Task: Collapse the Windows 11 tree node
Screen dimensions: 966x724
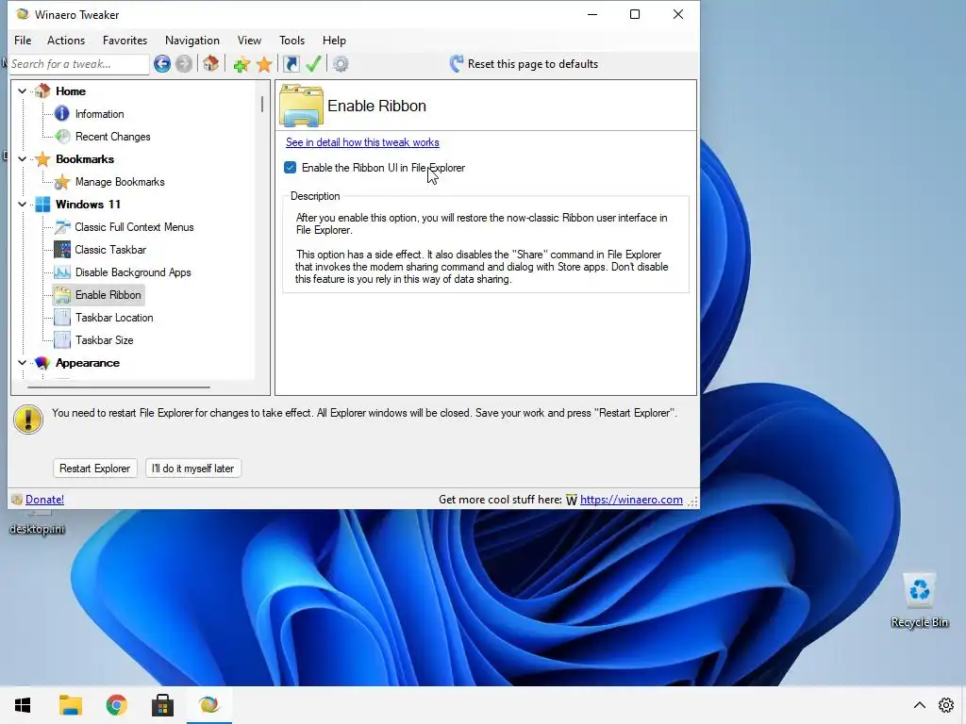Action: click(23, 205)
